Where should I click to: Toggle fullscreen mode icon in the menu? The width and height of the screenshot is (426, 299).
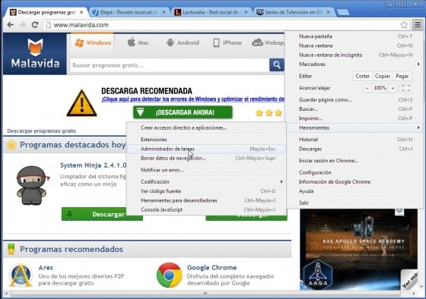tap(406, 88)
